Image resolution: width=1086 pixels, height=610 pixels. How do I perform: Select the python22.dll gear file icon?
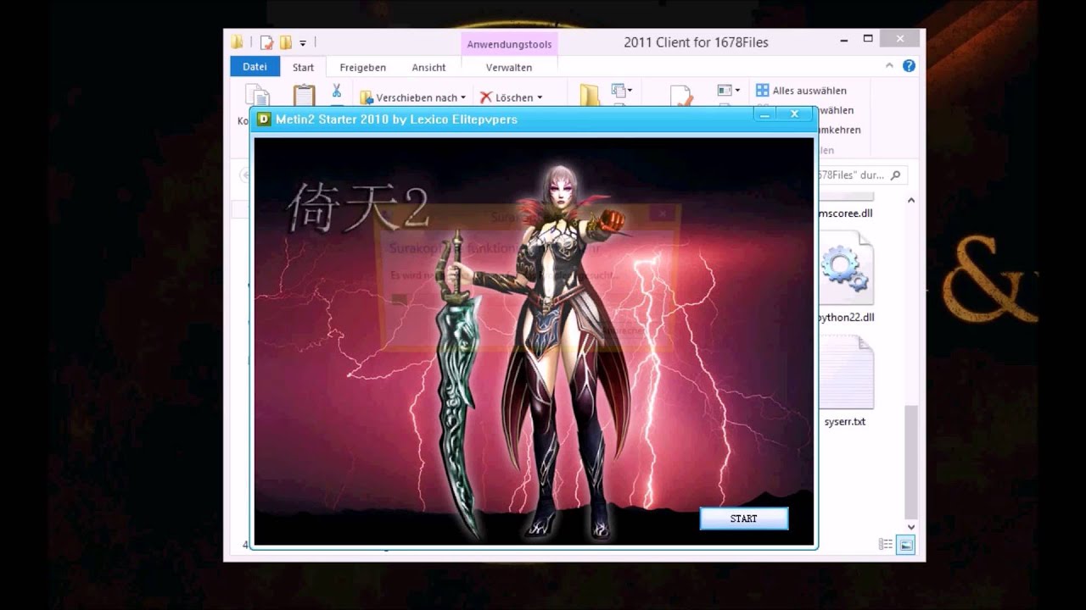tap(846, 269)
